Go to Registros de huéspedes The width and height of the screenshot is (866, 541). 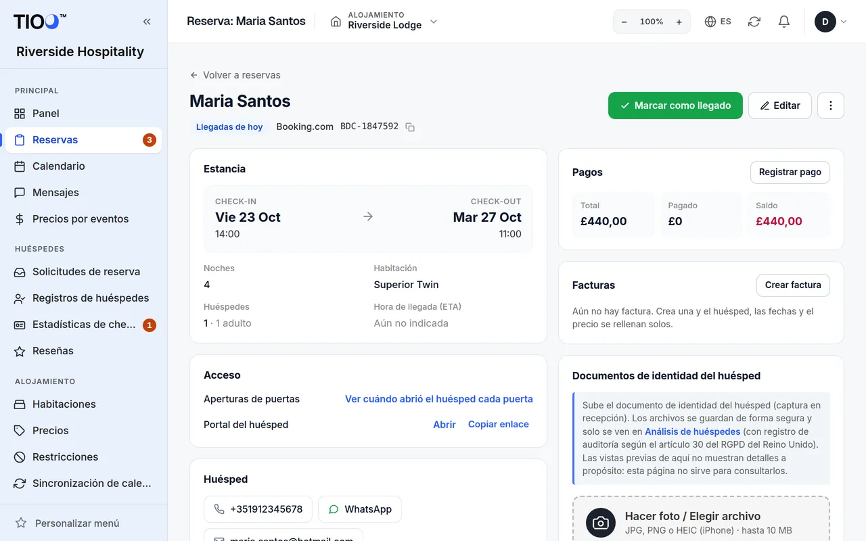click(x=83, y=298)
